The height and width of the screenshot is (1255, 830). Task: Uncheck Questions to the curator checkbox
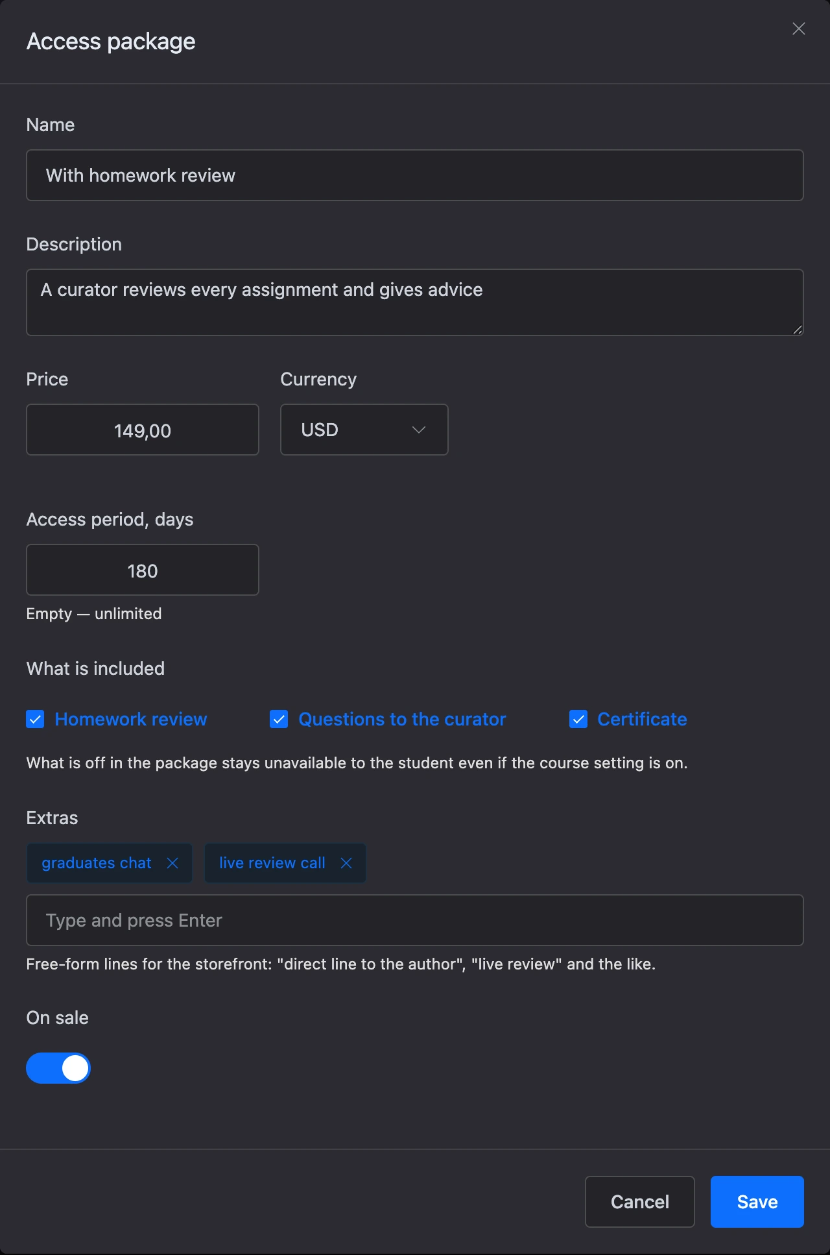[279, 719]
